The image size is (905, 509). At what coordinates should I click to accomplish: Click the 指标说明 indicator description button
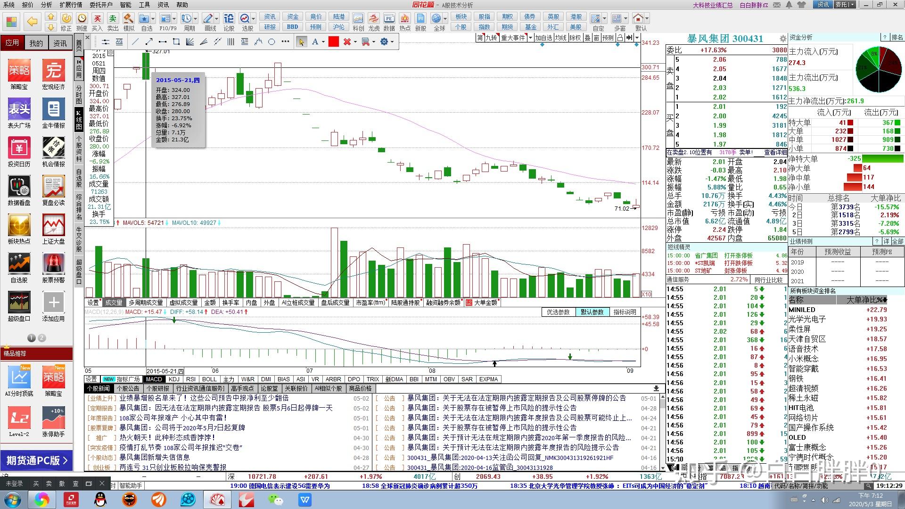coord(625,312)
